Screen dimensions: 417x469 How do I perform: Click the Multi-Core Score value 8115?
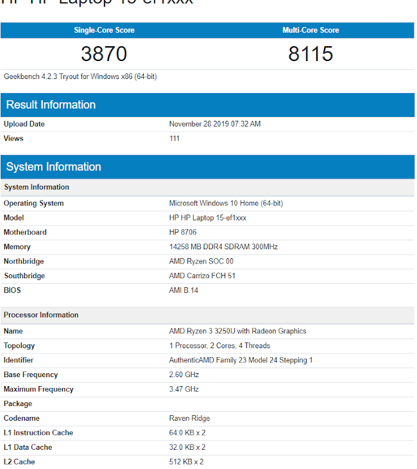[x=311, y=54]
